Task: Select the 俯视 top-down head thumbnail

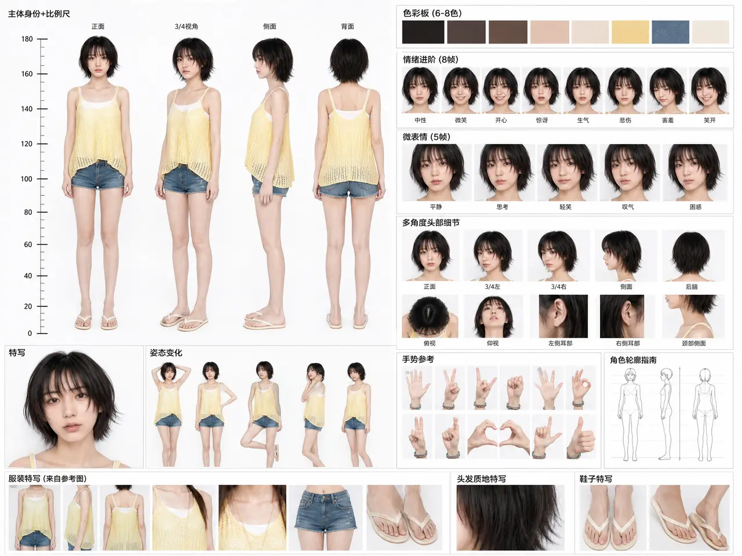Action: 430,316
